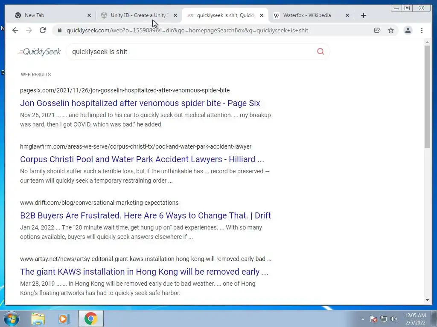This screenshot has width=437, height=327.
Task: Select the quicklyseek is shit tab
Action: [x=224, y=15]
